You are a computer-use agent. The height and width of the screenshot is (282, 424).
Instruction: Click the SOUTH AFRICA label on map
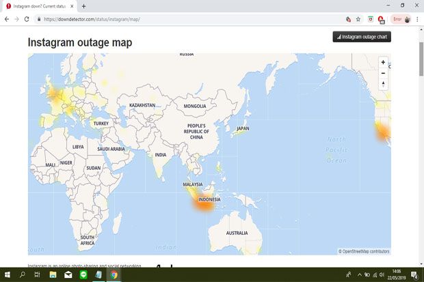88,240
